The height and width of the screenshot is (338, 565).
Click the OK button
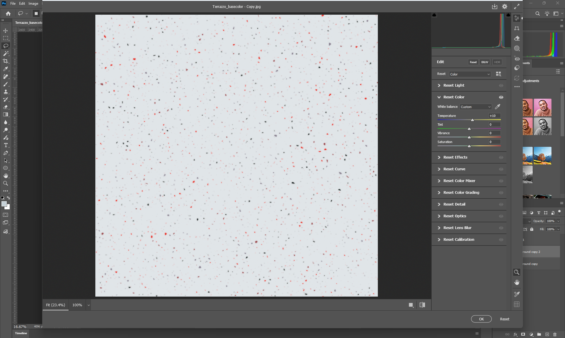pos(481,319)
